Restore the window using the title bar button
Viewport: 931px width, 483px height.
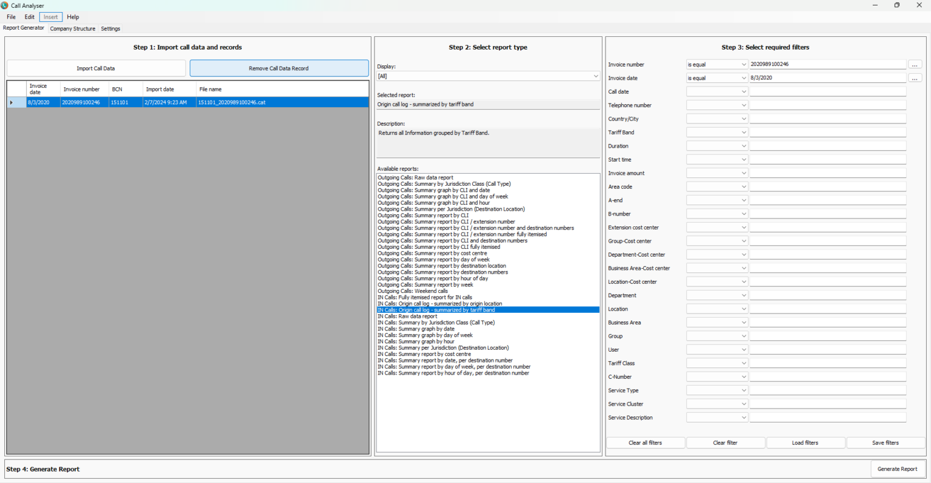(896, 5)
